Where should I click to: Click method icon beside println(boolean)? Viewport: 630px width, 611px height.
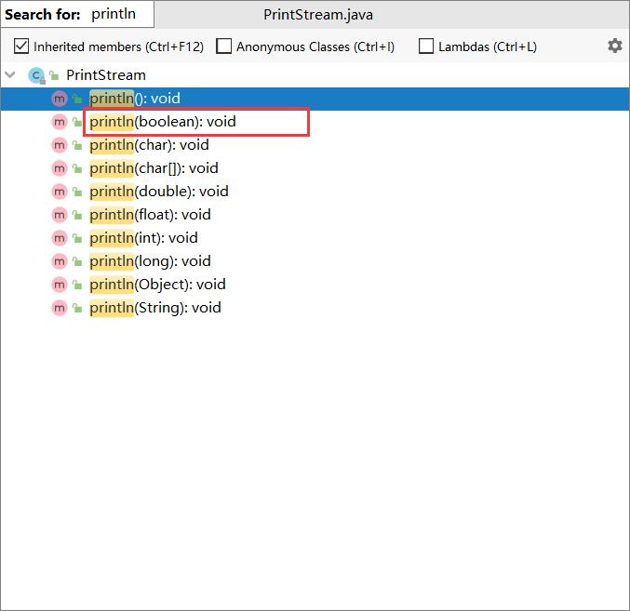[60, 122]
